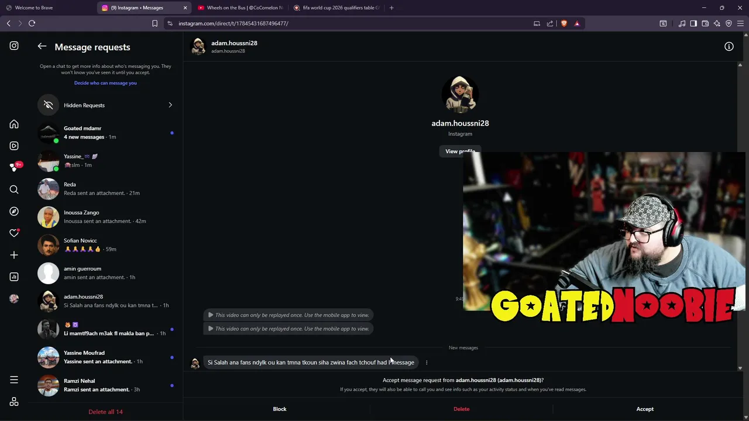Delete this message request

coord(461,409)
